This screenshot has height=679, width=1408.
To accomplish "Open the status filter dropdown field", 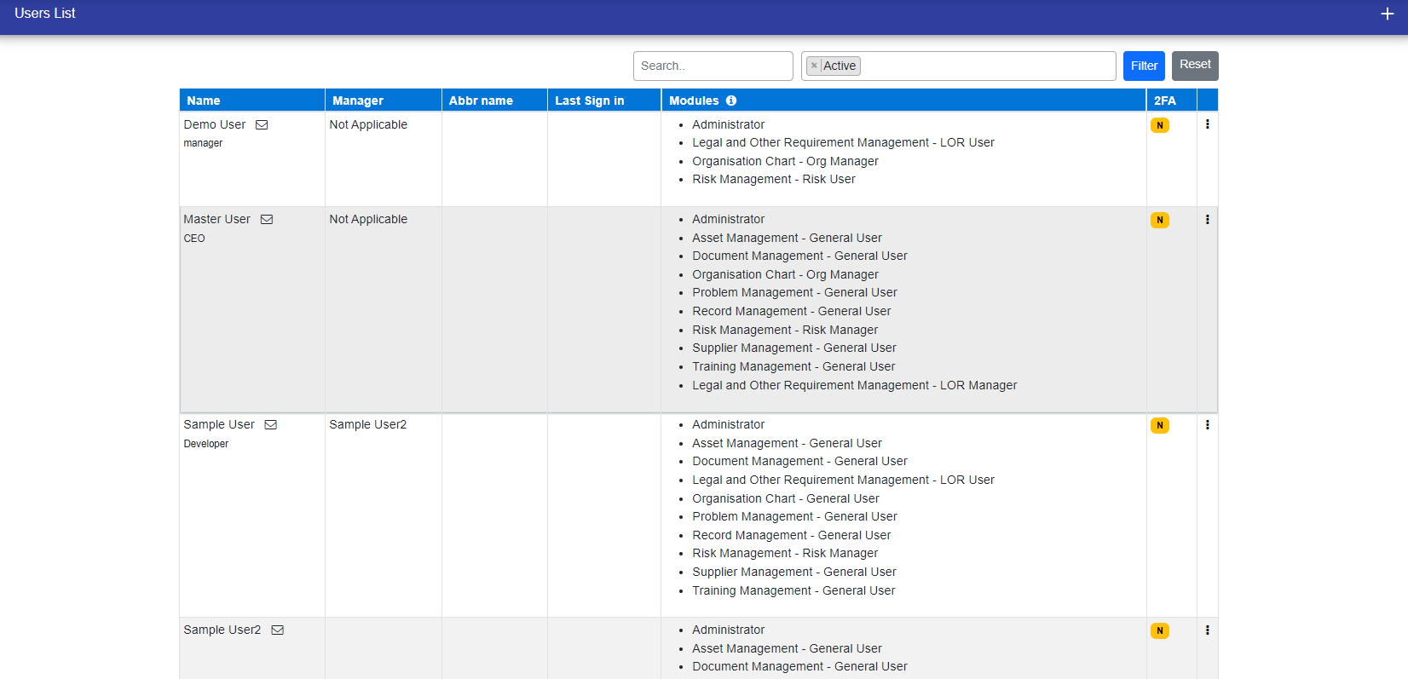I will 980,66.
